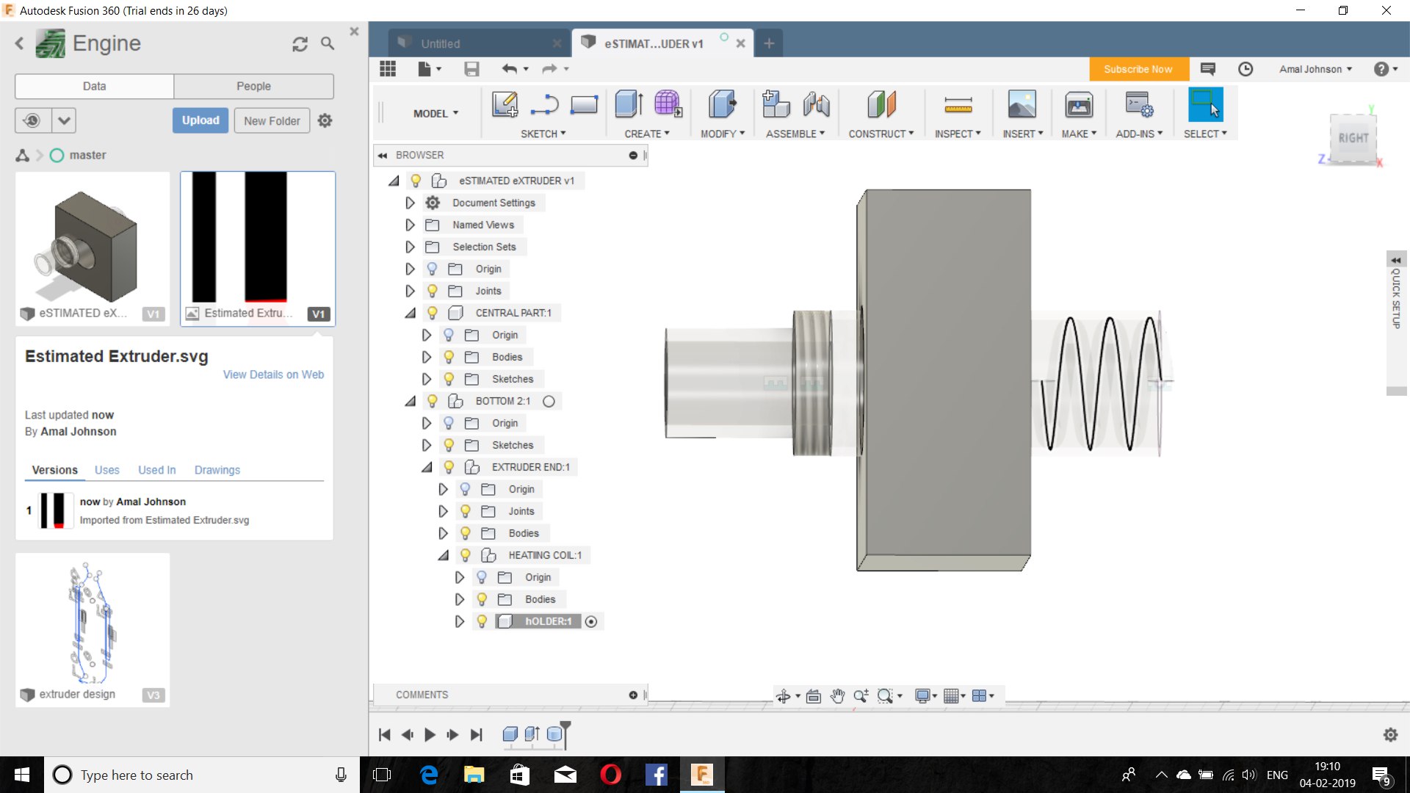Collapse the EXTRUDER END:1 tree node
The width and height of the screenshot is (1410, 793).
click(427, 467)
